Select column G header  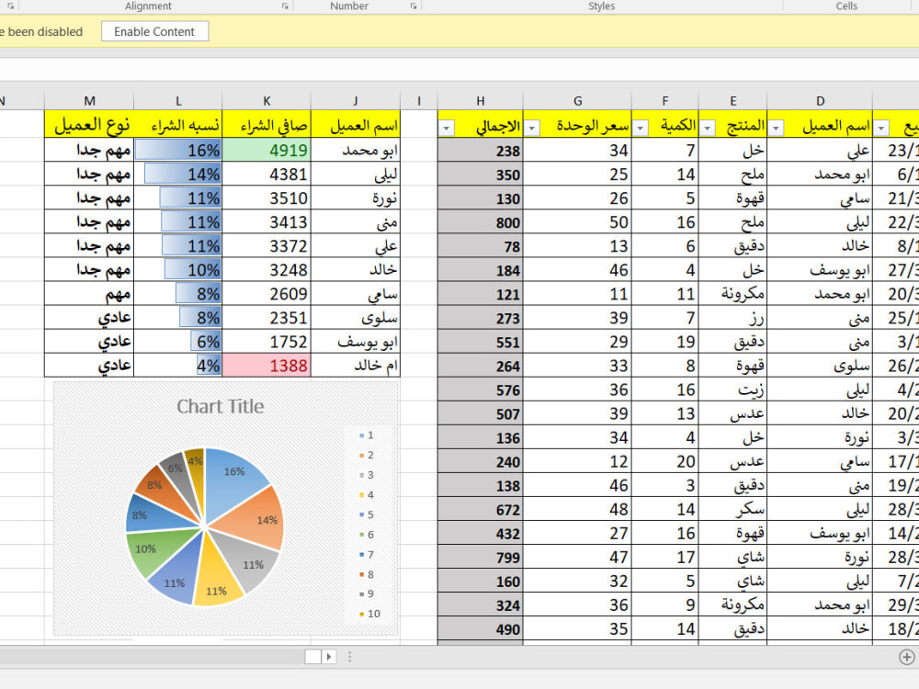click(577, 101)
